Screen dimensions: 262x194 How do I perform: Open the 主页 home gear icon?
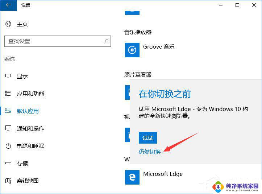pos(8,24)
